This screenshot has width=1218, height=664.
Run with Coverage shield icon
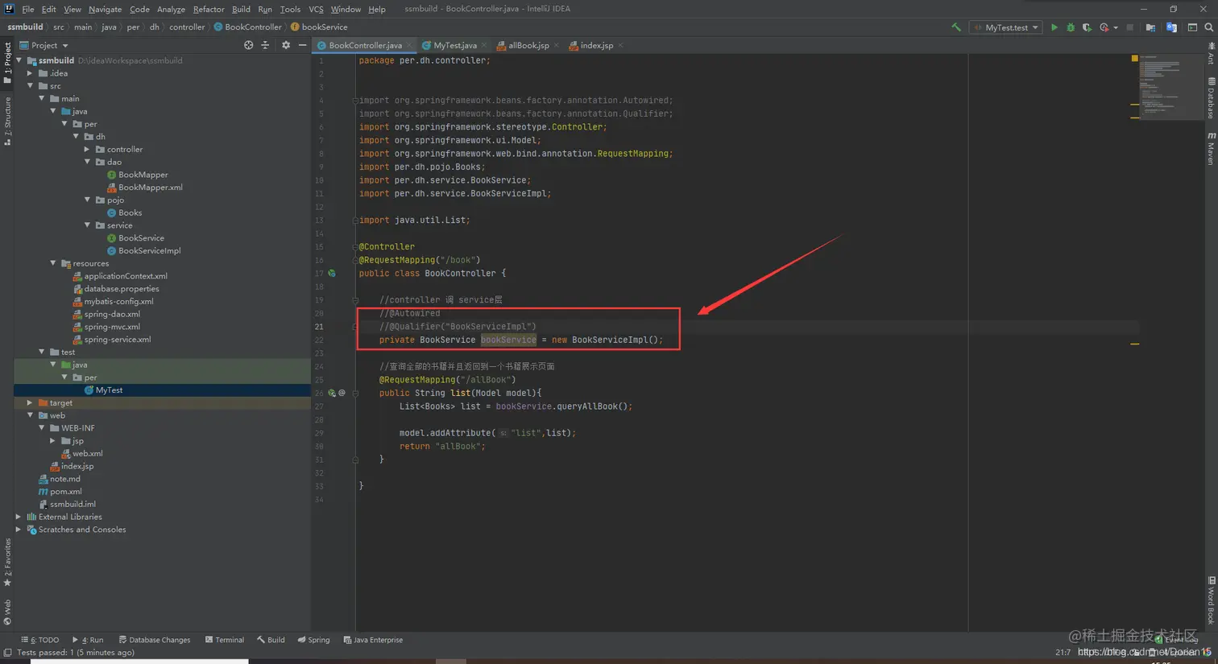pyautogui.click(x=1087, y=27)
